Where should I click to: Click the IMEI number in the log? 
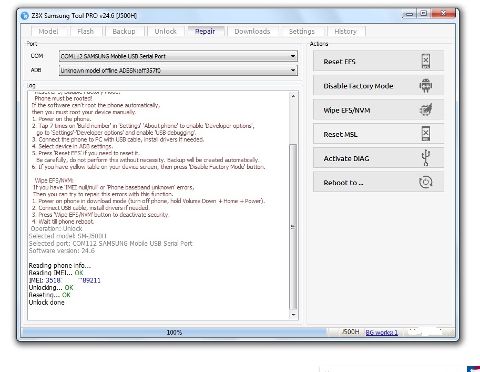click(x=73, y=280)
